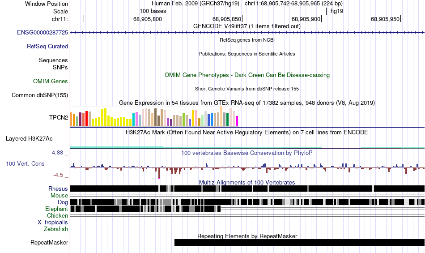
Task: Select the Zebrafish alignment label
Action: point(56,229)
